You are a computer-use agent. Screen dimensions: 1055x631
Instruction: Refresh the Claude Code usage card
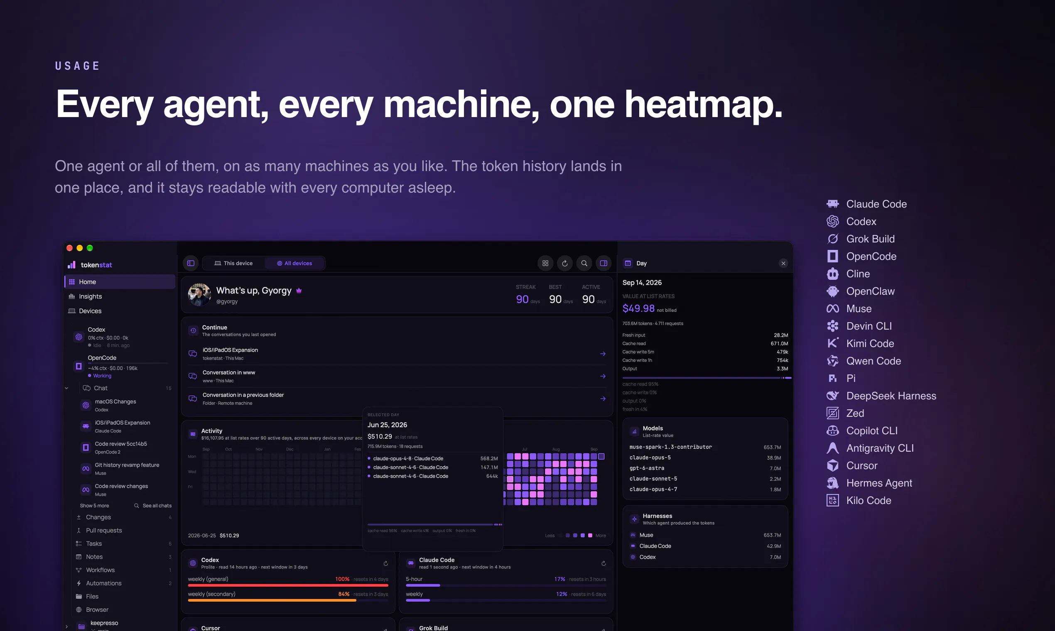coord(604,563)
